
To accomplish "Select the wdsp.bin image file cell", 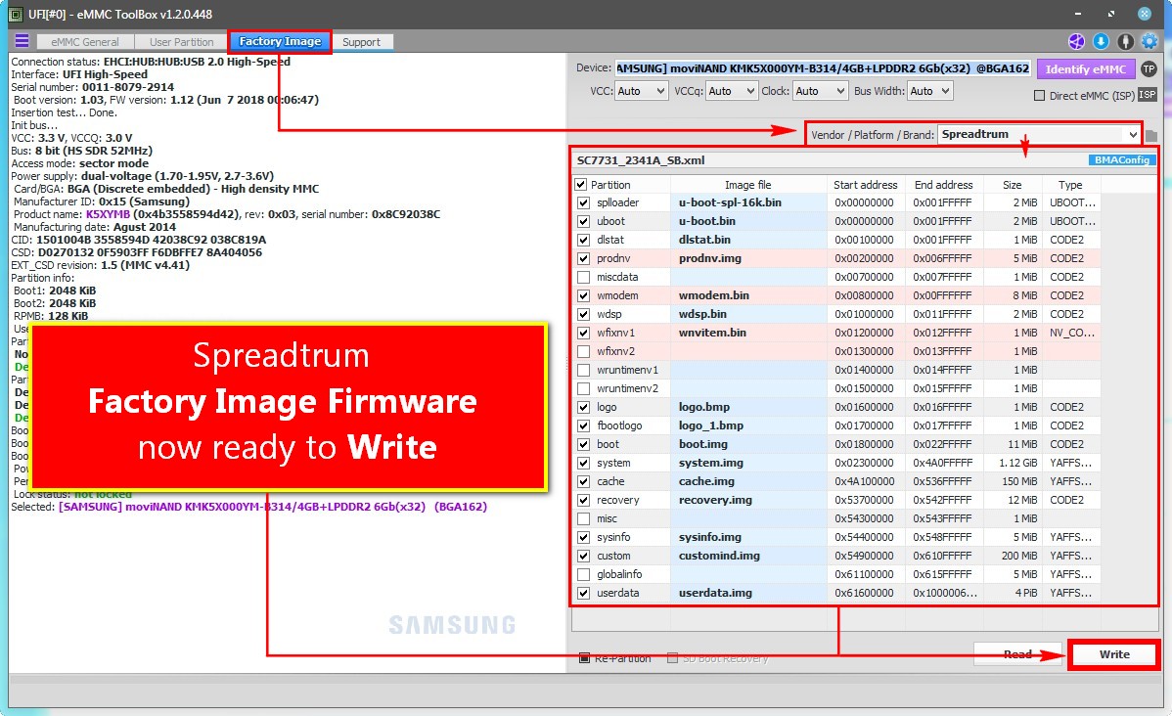I will pos(748,314).
